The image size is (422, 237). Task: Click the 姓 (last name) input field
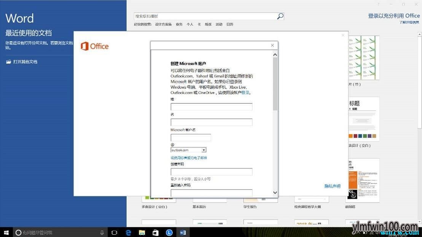(x=212, y=107)
